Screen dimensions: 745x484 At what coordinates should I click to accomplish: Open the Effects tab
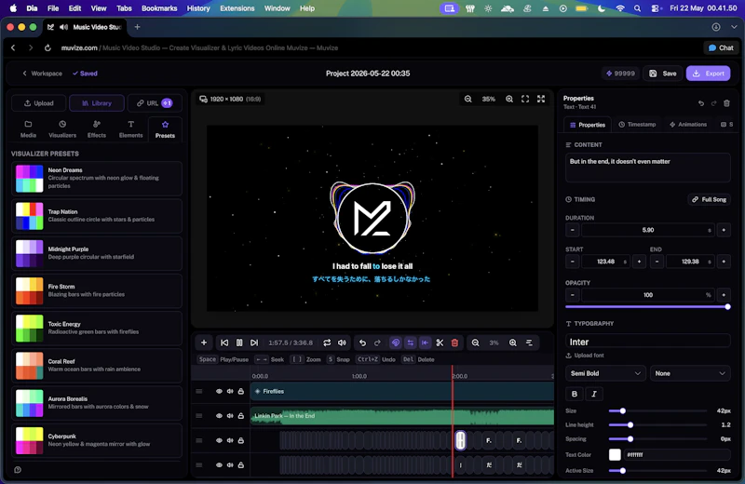coord(97,128)
